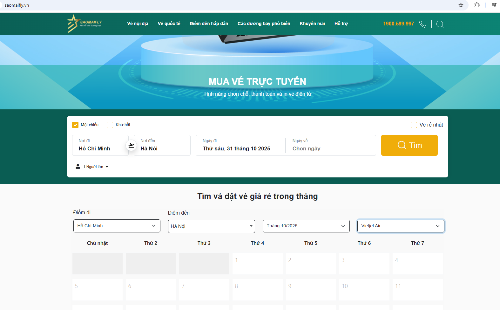Select day 10 in the fare calendar

click(364, 289)
